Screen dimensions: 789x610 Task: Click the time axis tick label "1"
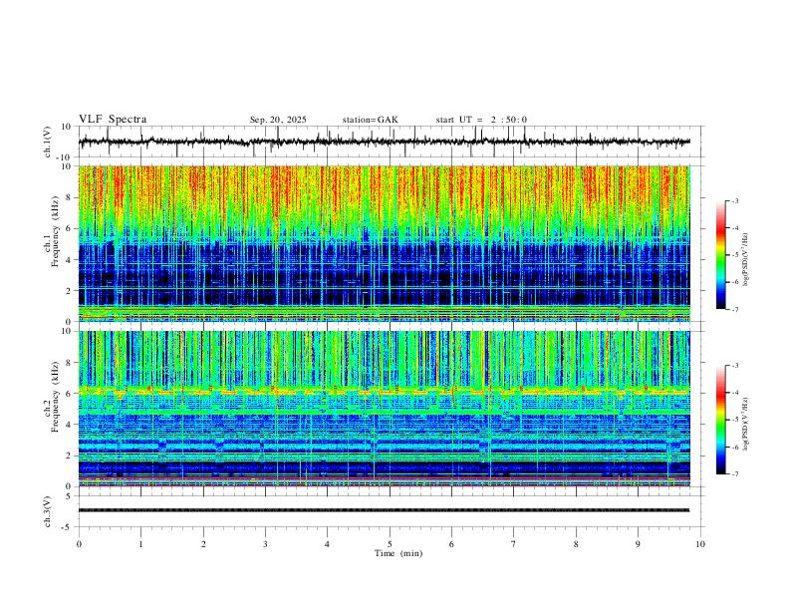pyautogui.click(x=140, y=544)
